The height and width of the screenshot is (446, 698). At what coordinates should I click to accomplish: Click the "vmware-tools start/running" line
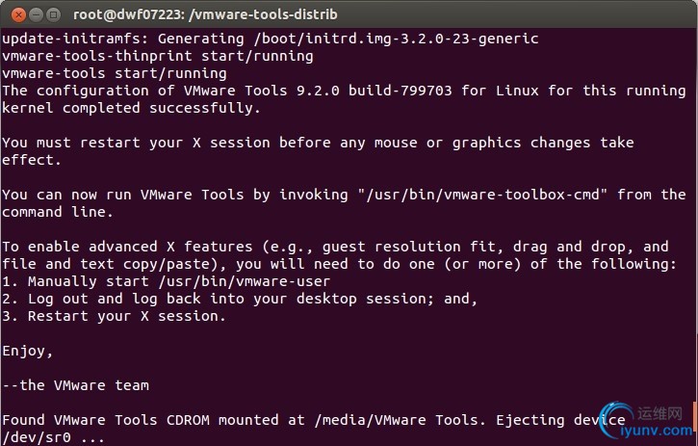[115, 73]
